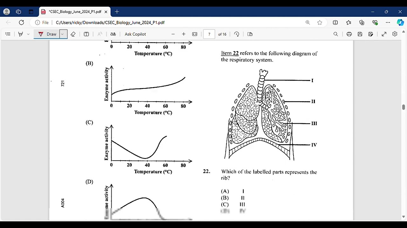
Task: Click diagram label IV
Action: click(314, 145)
